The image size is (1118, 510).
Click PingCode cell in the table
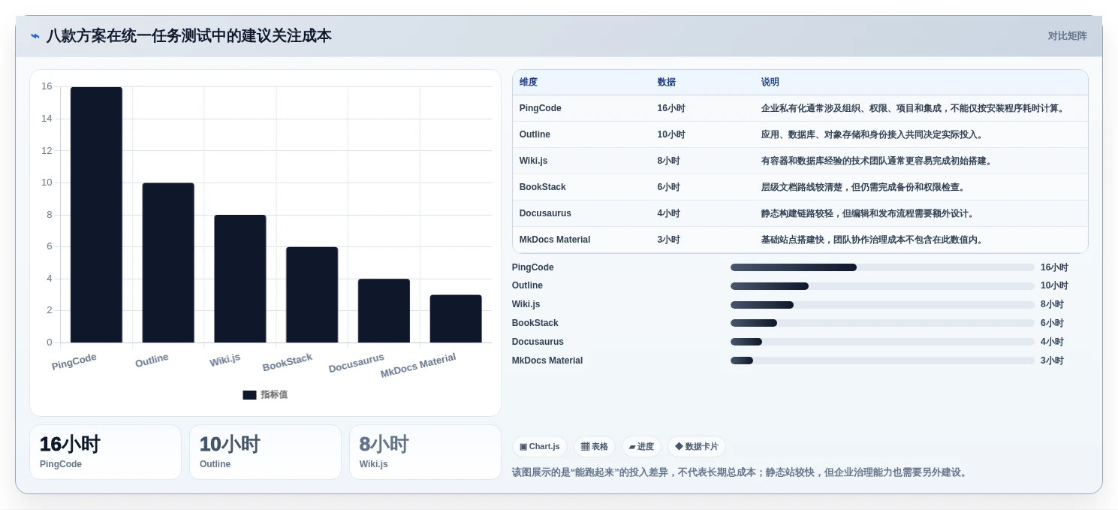click(x=541, y=108)
